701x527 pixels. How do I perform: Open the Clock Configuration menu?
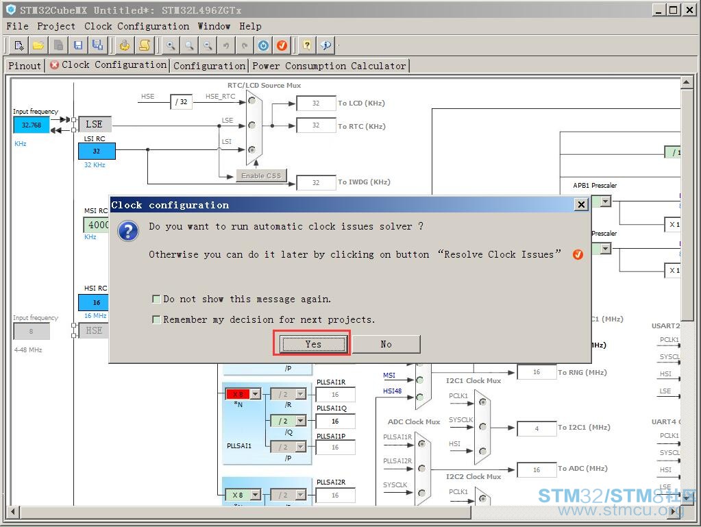137,26
